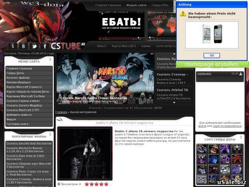
Task: Select 'Dota 2' in the navigation bar
Action: (102, 46)
